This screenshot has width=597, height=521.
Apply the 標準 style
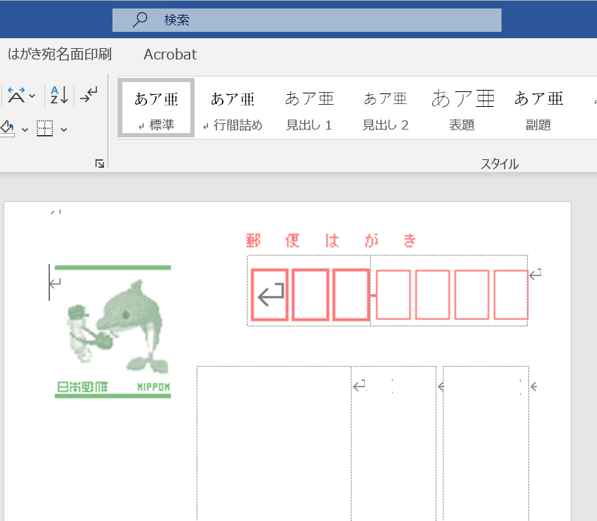click(156, 108)
